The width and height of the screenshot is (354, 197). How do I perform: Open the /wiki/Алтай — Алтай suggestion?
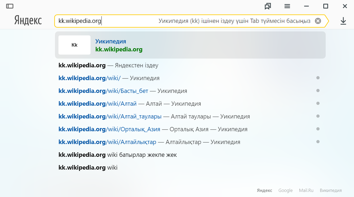[x=130, y=104]
